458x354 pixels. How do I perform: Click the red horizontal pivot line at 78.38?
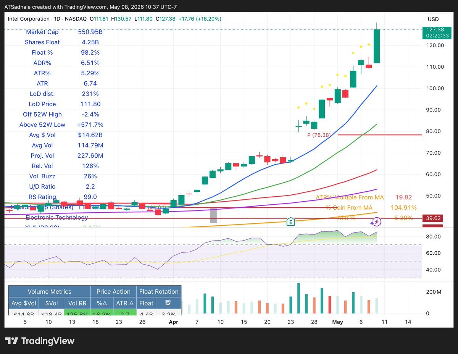tap(380, 135)
